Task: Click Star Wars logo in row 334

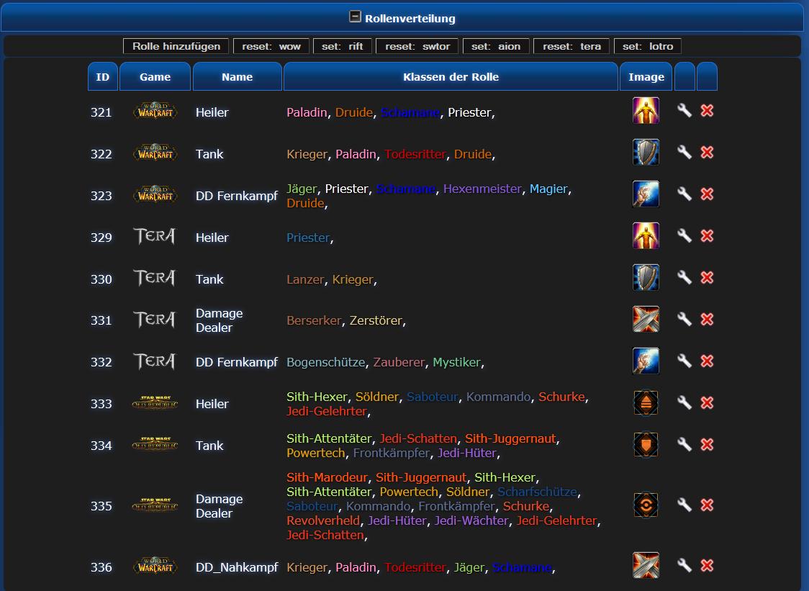Action: (x=155, y=445)
